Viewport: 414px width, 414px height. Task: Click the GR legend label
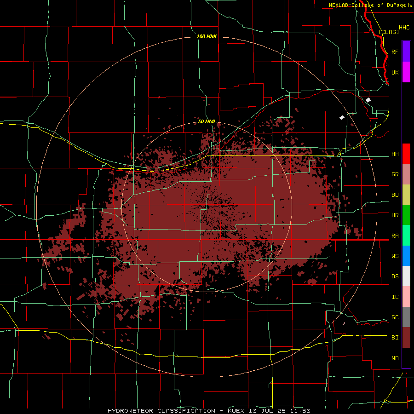[395, 174]
